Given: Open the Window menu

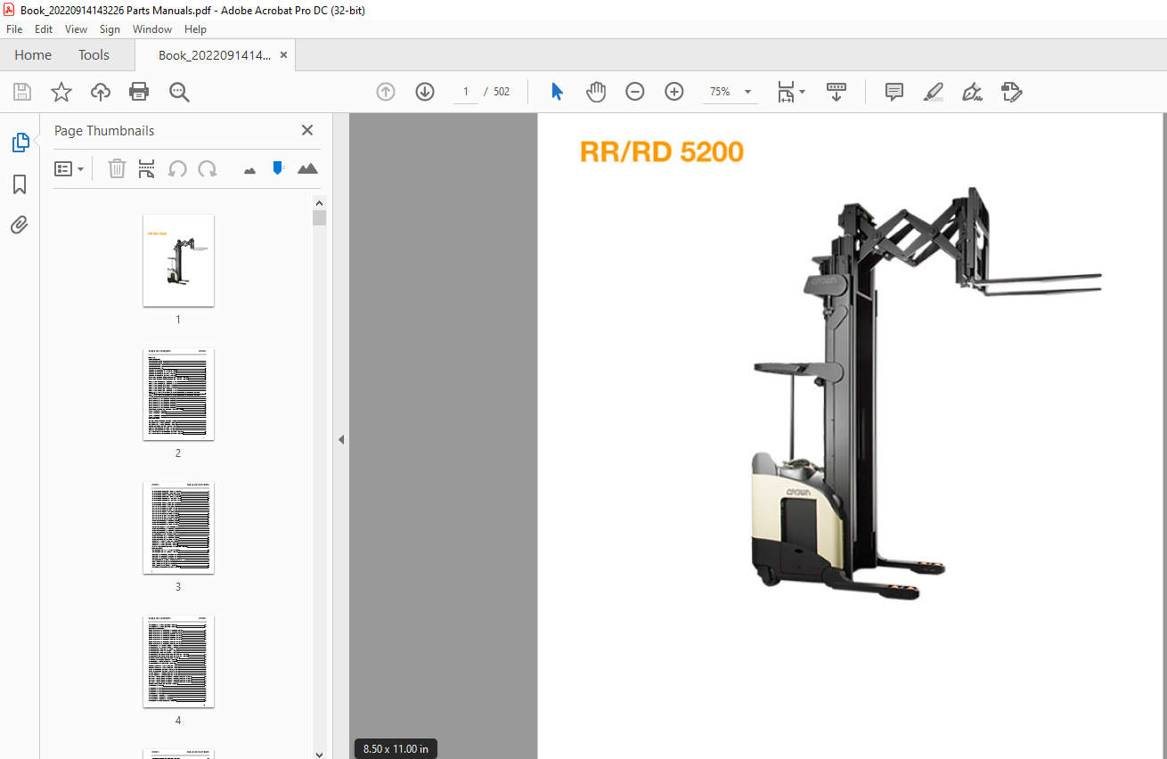Looking at the screenshot, I should (x=152, y=29).
